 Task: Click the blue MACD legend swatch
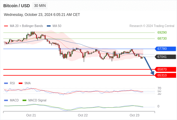(6, 100)
